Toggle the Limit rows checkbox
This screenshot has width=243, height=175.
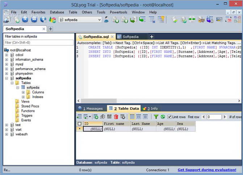coord(169,117)
